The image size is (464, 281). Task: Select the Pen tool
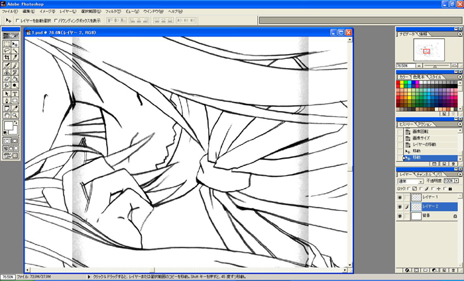pyautogui.click(x=7, y=100)
